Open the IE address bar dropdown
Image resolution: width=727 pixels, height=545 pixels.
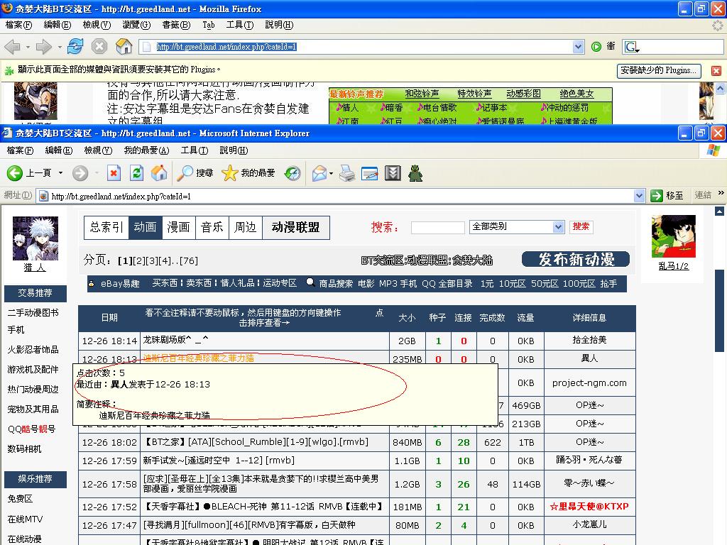[x=638, y=196]
